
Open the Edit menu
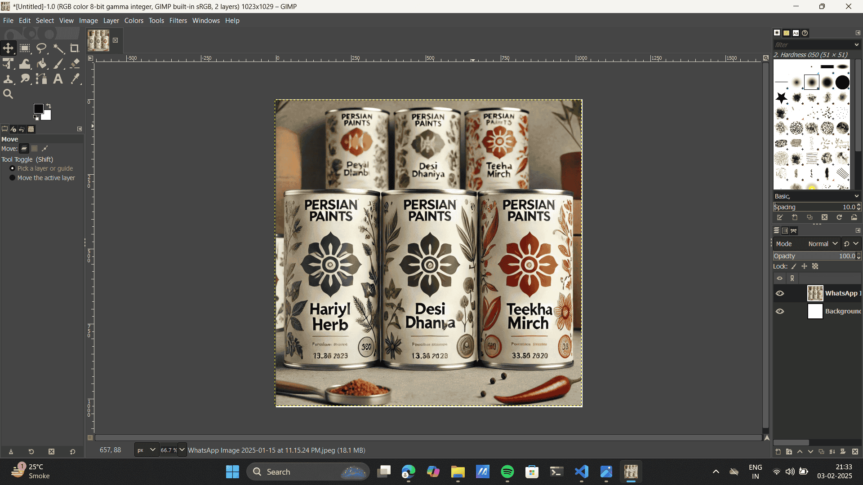click(x=25, y=21)
